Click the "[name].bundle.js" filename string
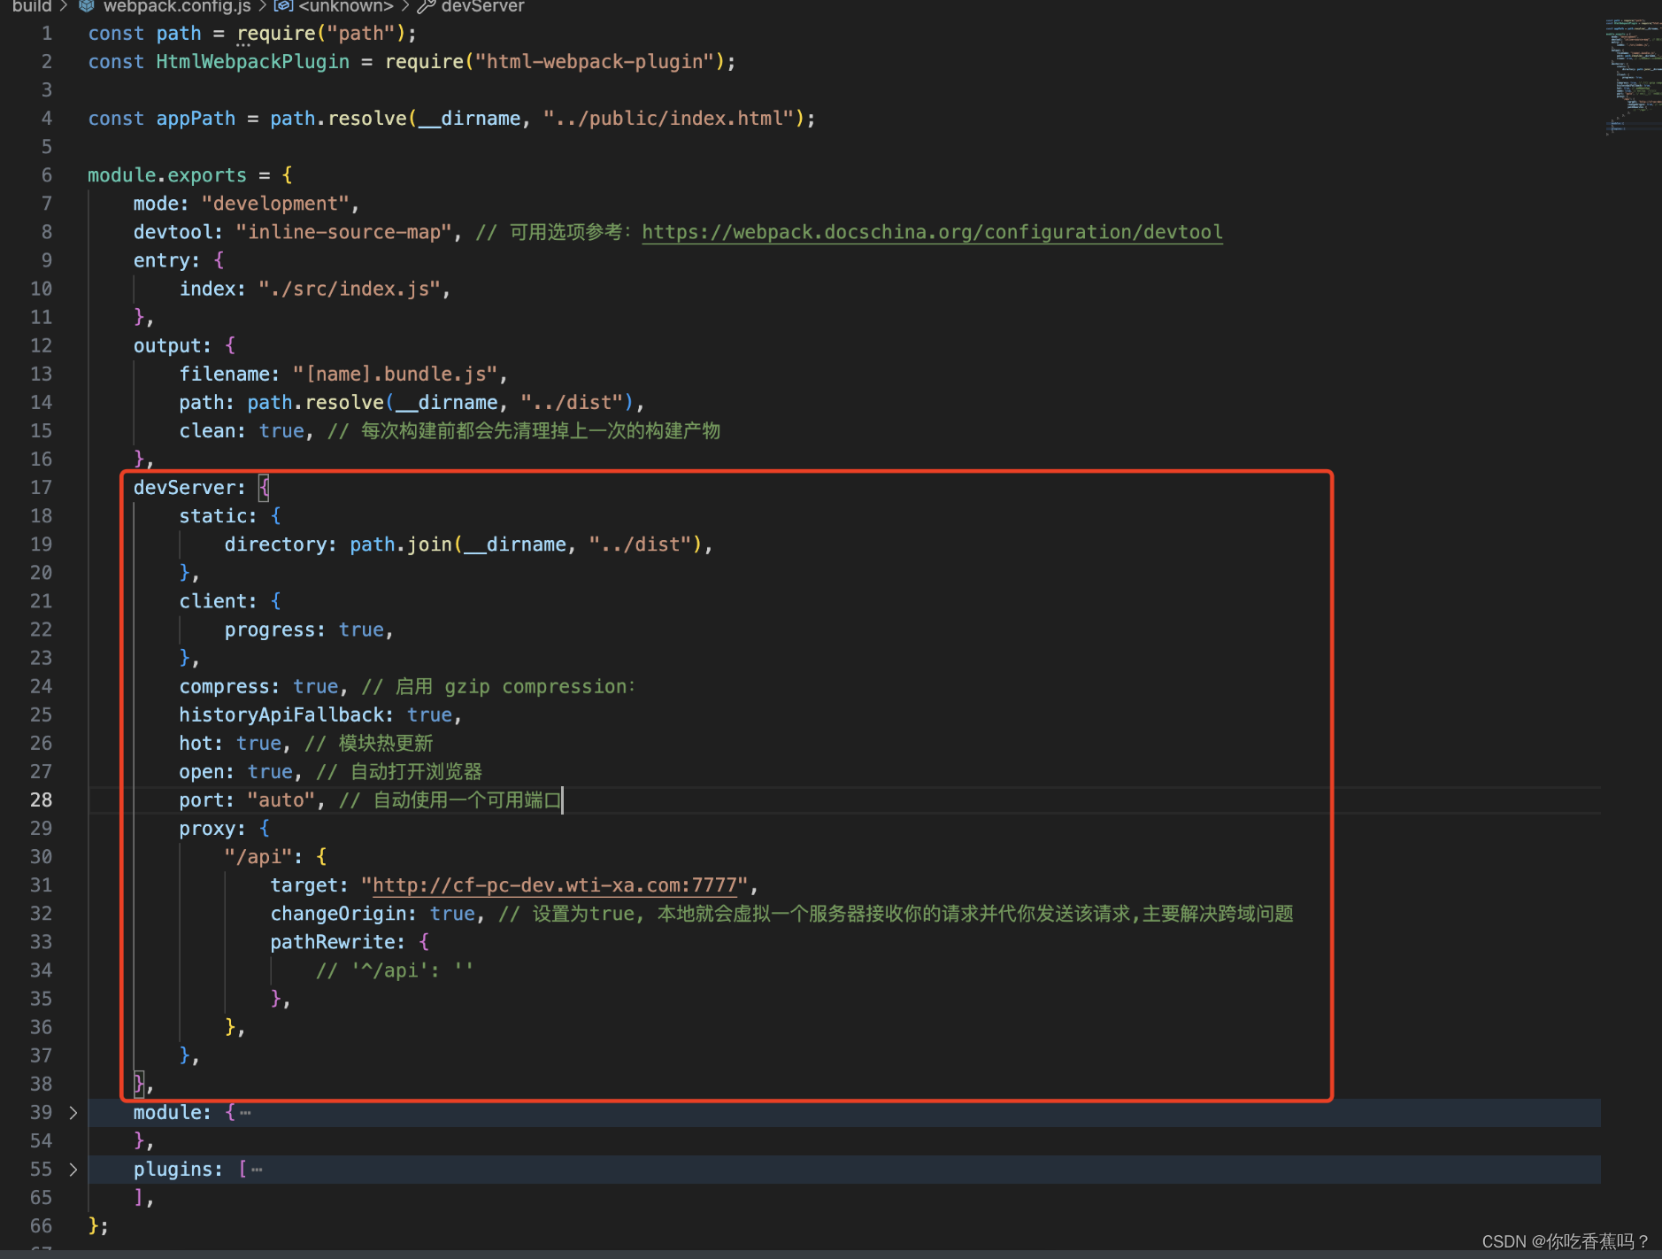1662x1259 pixels. point(395,374)
